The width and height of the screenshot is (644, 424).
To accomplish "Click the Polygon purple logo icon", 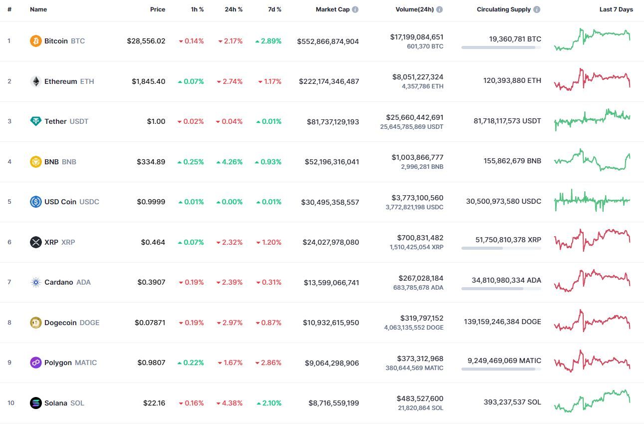I will [x=35, y=363].
